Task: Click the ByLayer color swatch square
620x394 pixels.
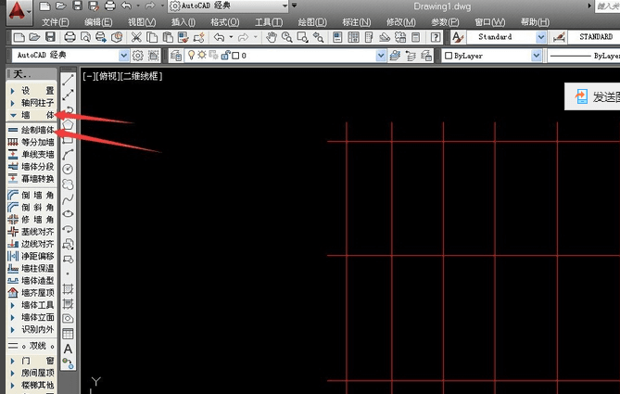Action: 449,56
